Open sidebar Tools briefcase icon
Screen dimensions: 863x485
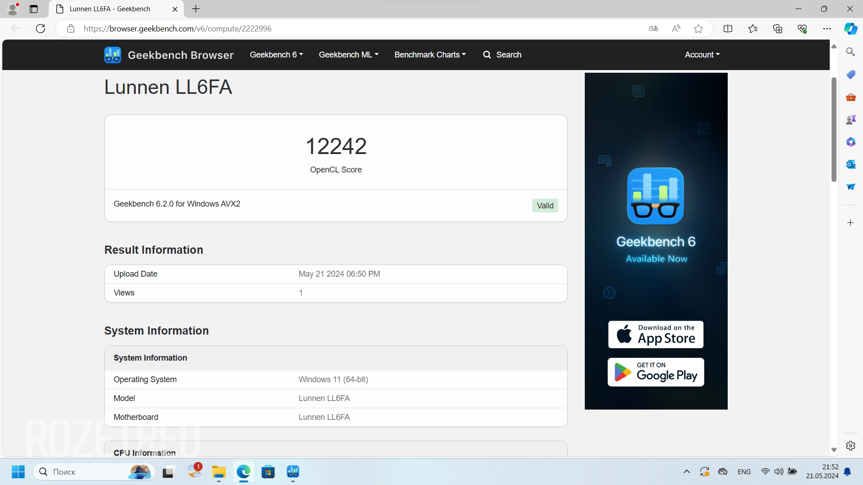click(850, 97)
